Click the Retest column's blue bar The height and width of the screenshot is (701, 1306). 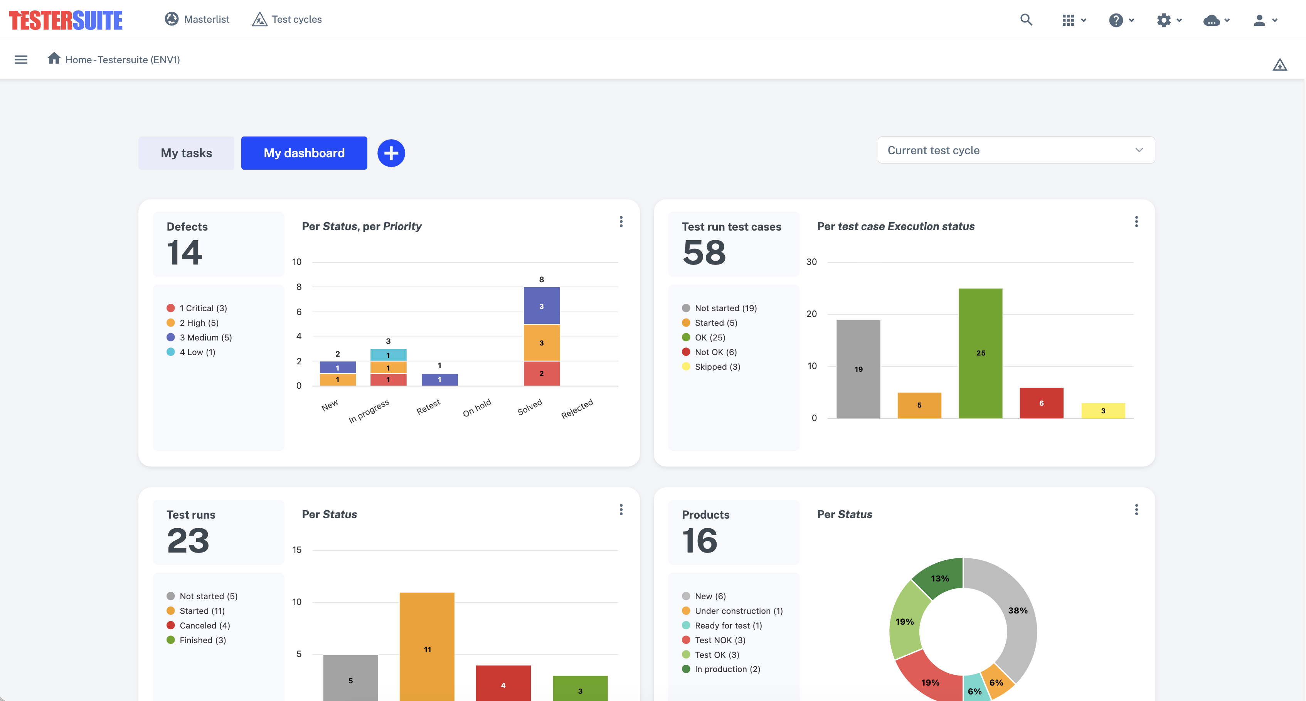(439, 380)
